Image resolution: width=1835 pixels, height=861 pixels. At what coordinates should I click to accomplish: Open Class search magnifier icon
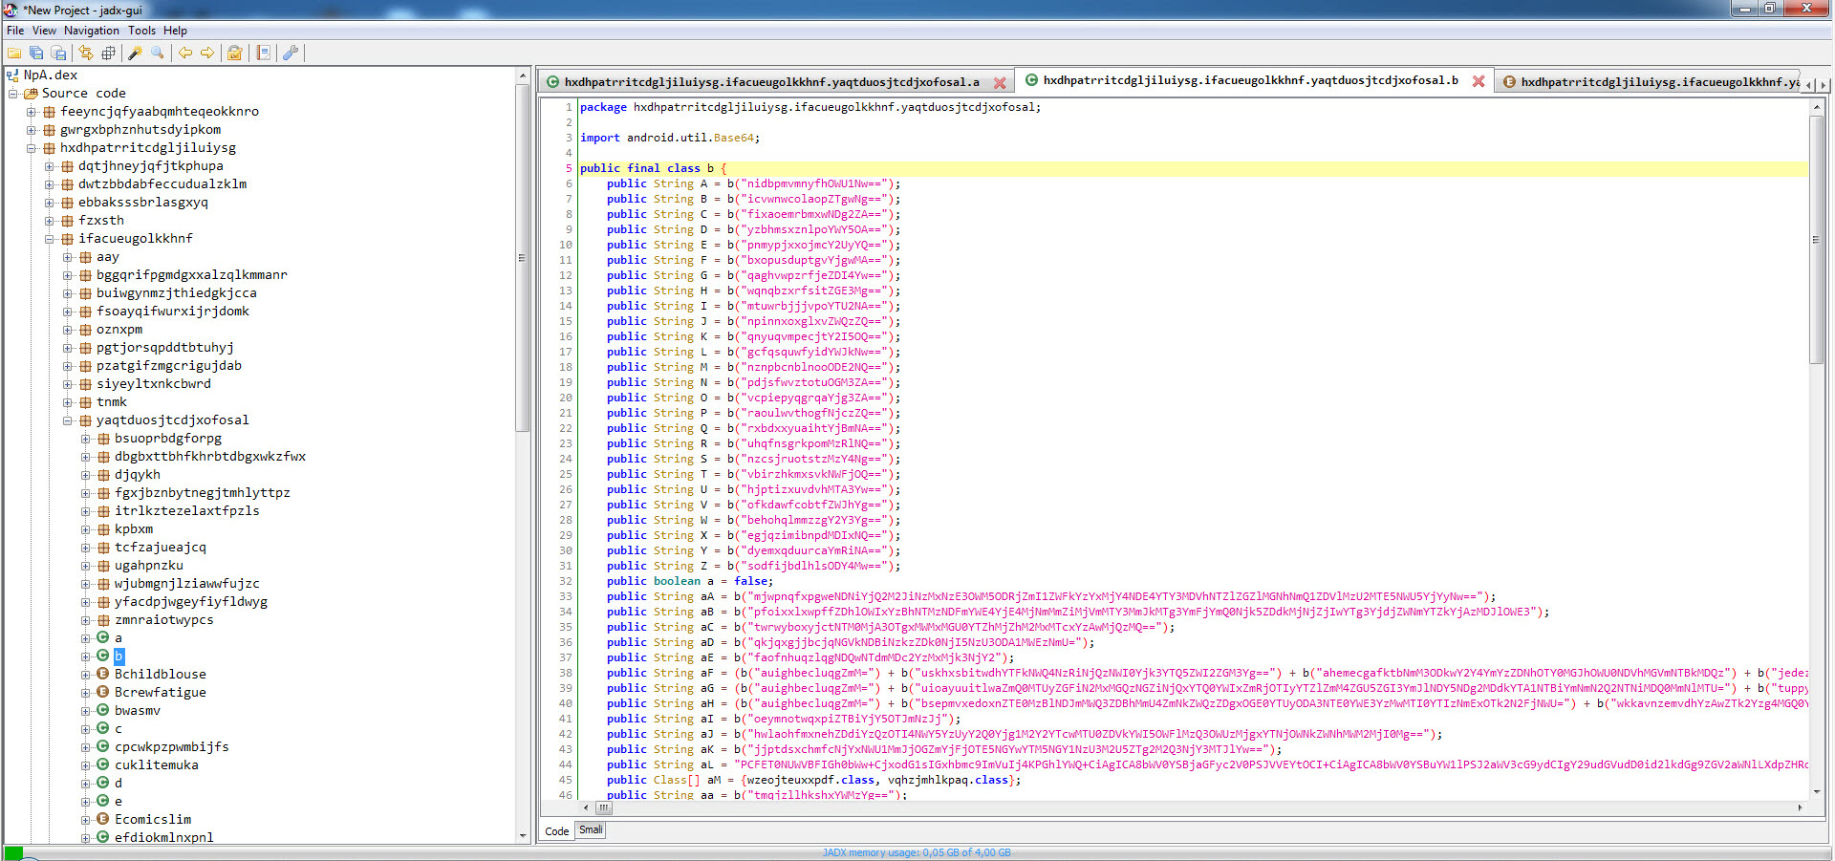pos(157,54)
